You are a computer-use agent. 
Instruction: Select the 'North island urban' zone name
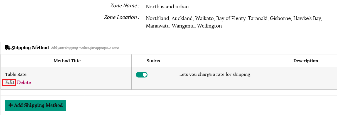167,6
